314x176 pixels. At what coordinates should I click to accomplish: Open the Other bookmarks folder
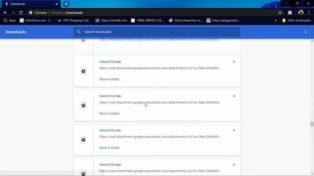point(296,21)
